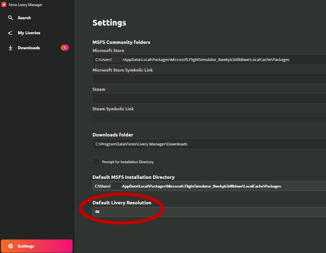This screenshot has width=326, height=253.
Task: Click the Default MSFS Installation Directory field
Action: click(209, 186)
